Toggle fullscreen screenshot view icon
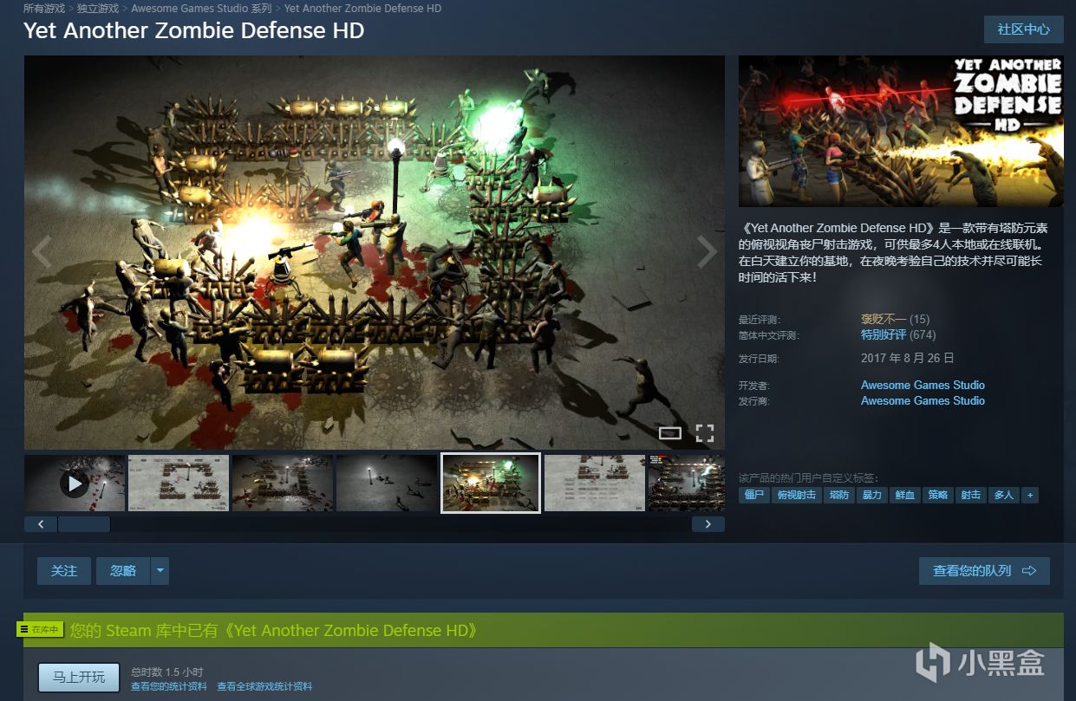1076x701 pixels. click(705, 432)
